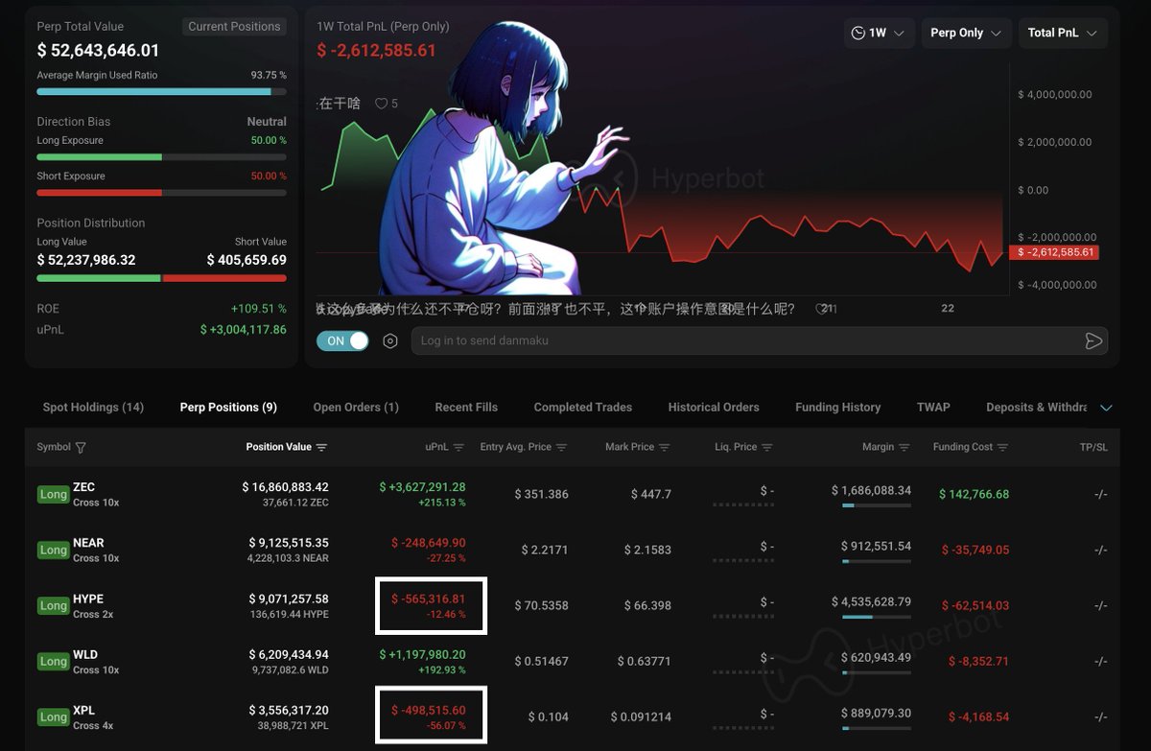Click HYPE row Long badge
The image size is (1151, 751).
(x=54, y=605)
